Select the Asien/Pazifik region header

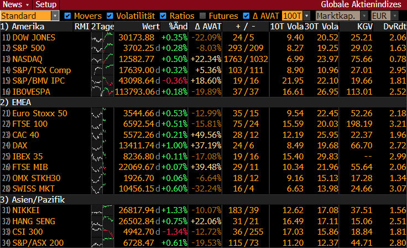pyautogui.click(x=33, y=200)
